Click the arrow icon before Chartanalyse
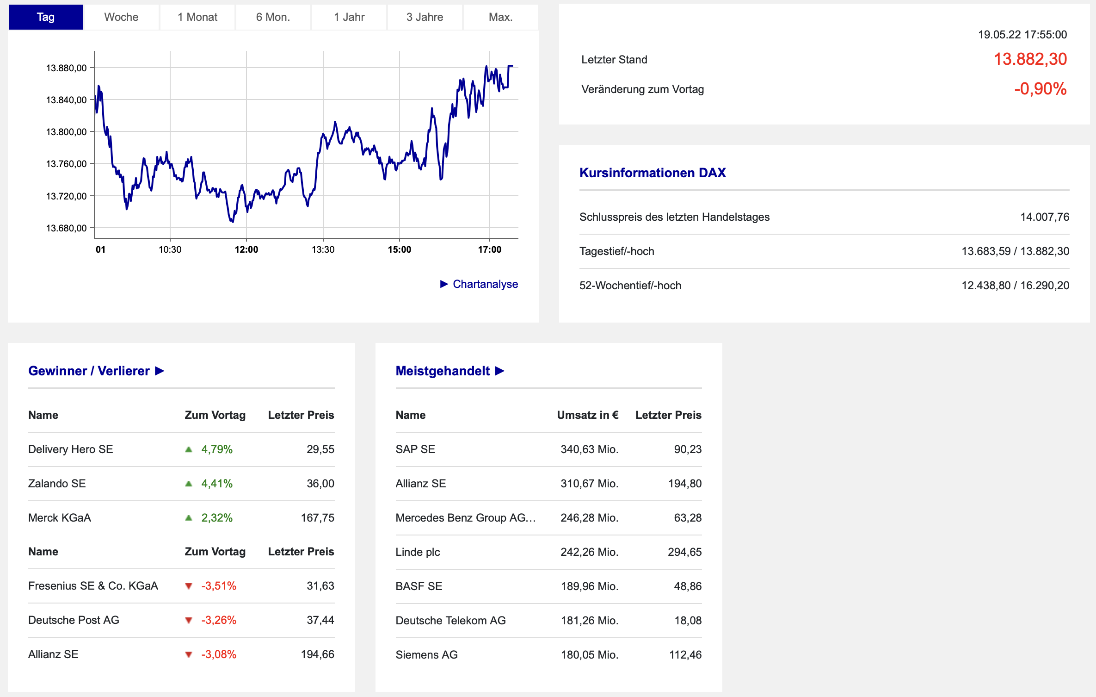Viewport: 1096px width, 697px height. tap(444, 284)
